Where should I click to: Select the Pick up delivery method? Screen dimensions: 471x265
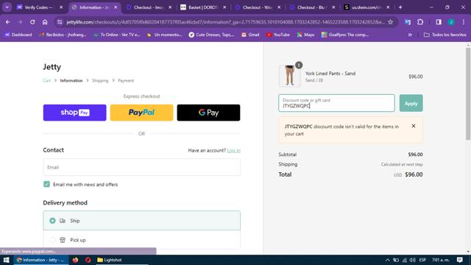142,240
